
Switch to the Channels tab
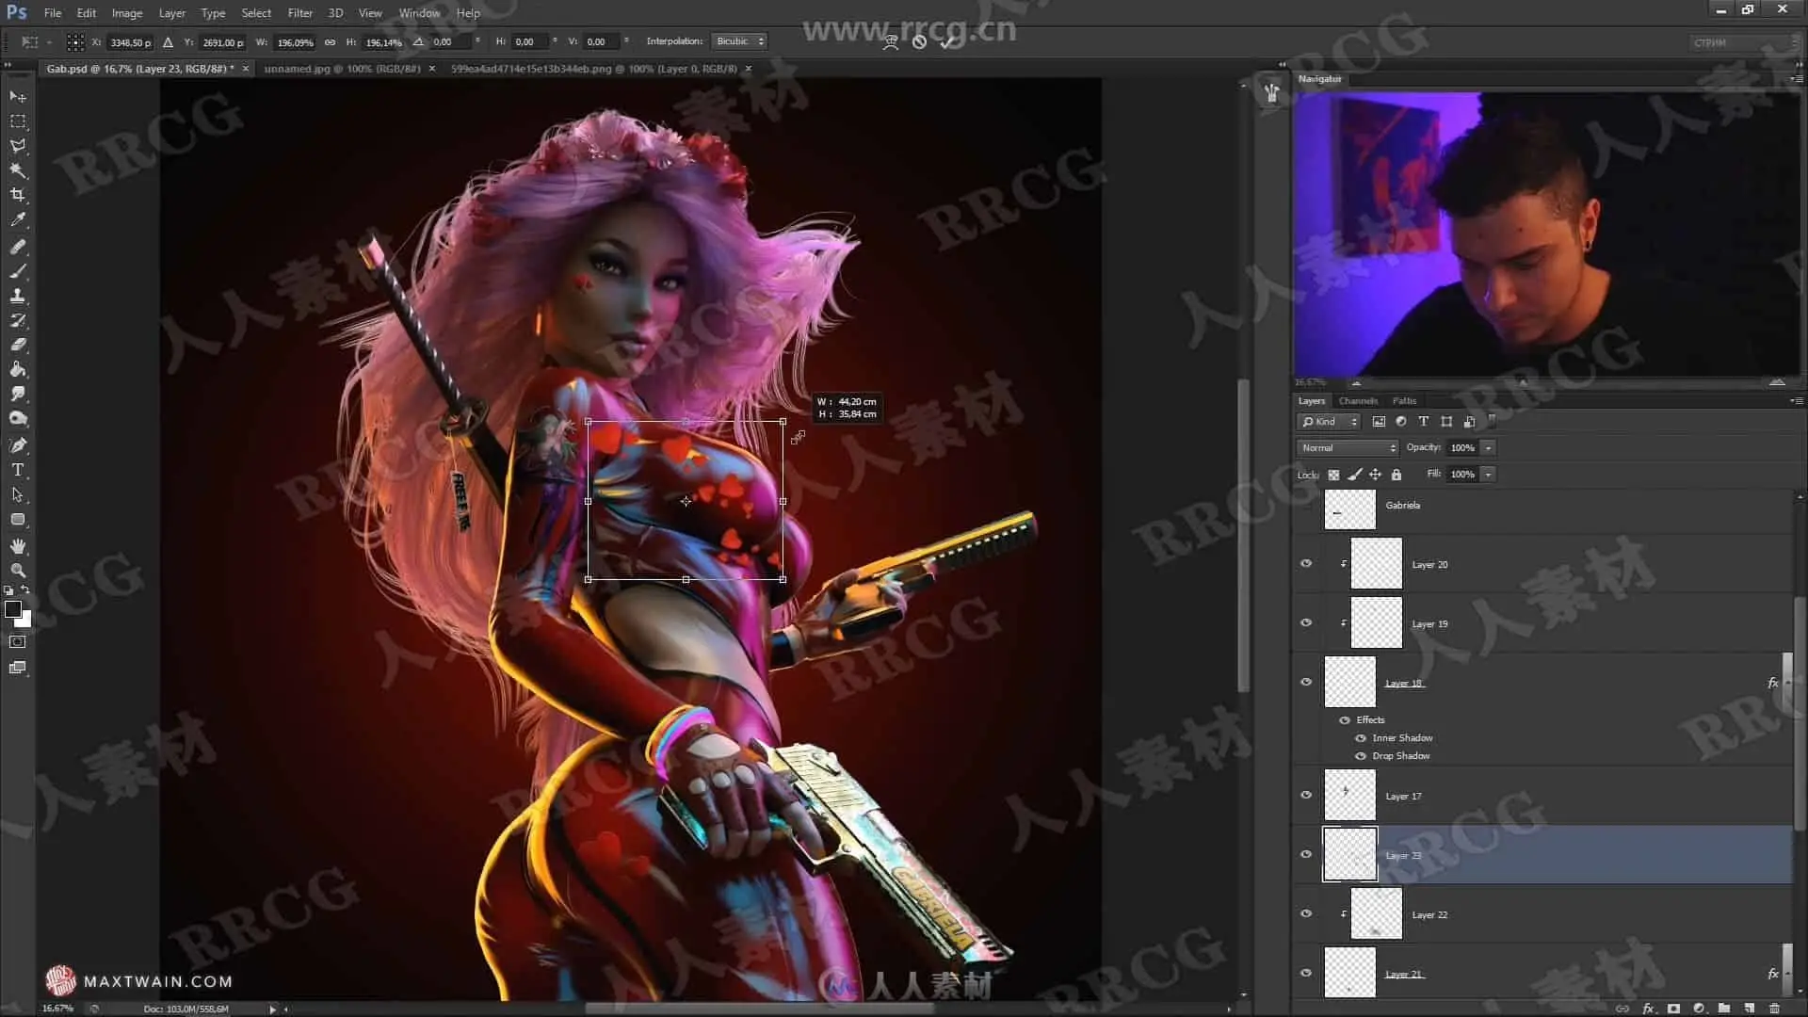tap(1358, 400)
